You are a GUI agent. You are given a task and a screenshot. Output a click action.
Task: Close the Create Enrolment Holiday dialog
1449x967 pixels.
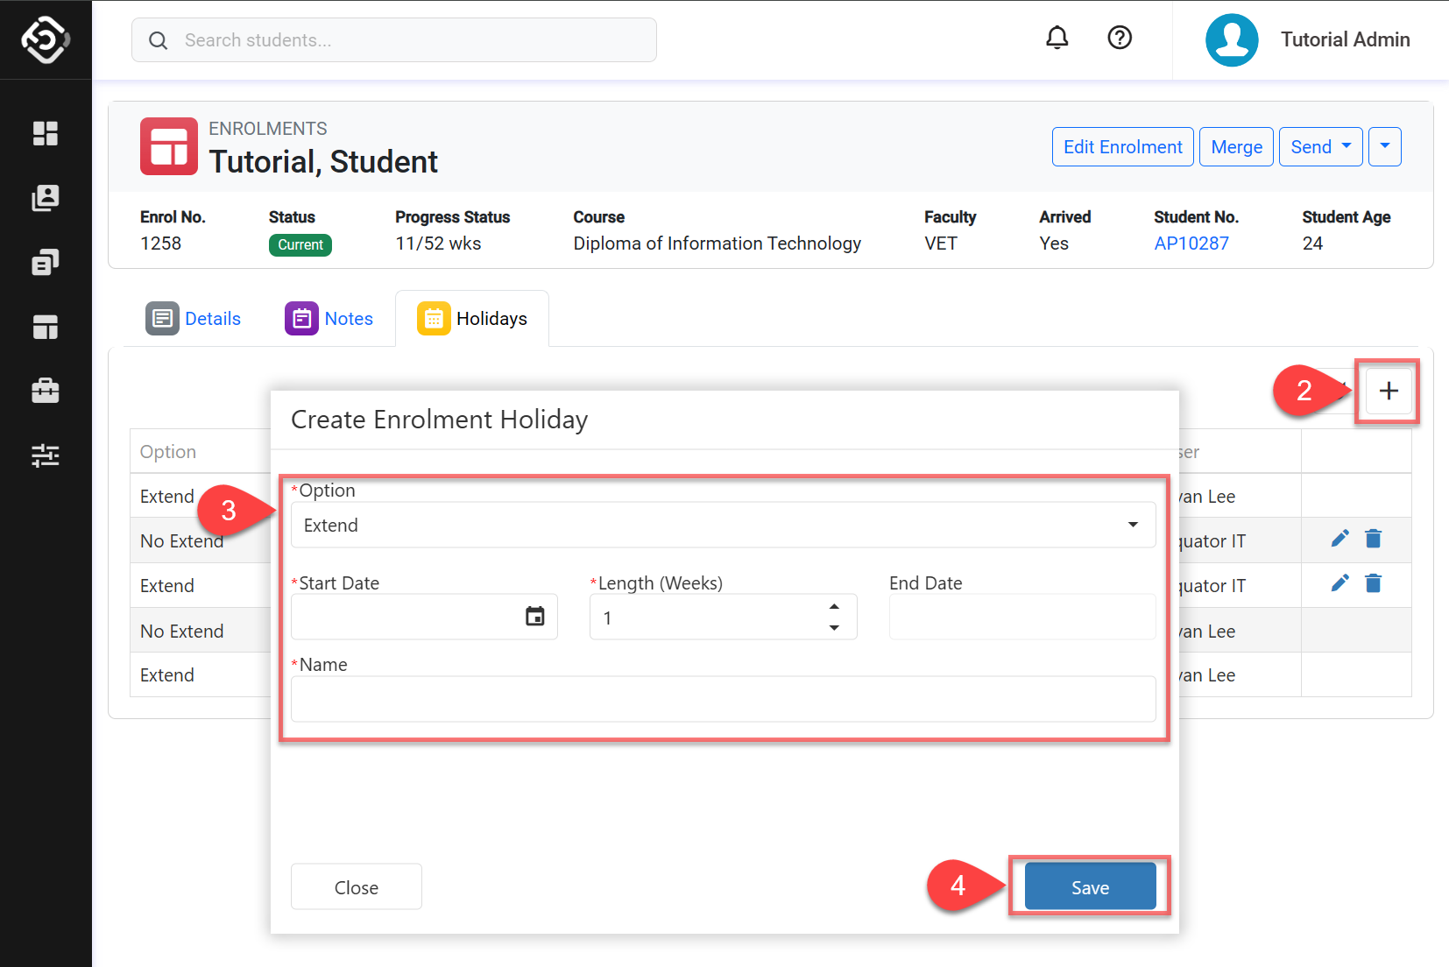pos(357,886)
